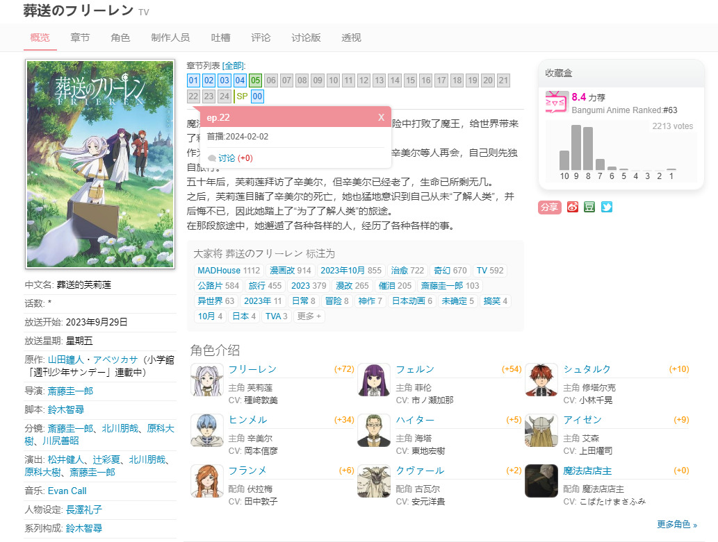Close the ep.22 popup
Image resolution: width=718 pixels, height=542 pixels.
point(381,117)
